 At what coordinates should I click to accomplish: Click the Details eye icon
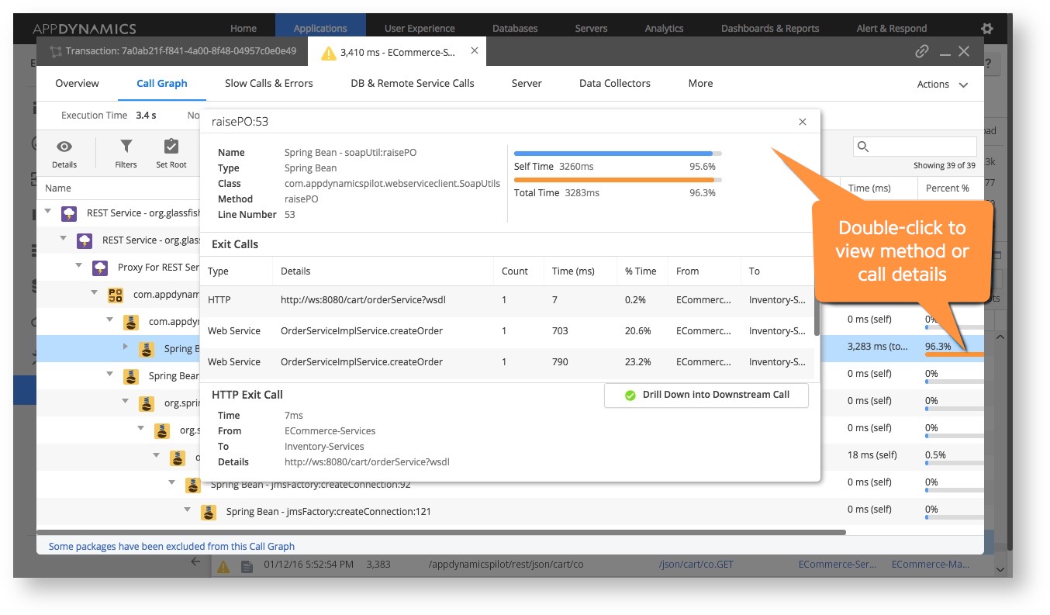pyautogui.click(x=64, y=147)
